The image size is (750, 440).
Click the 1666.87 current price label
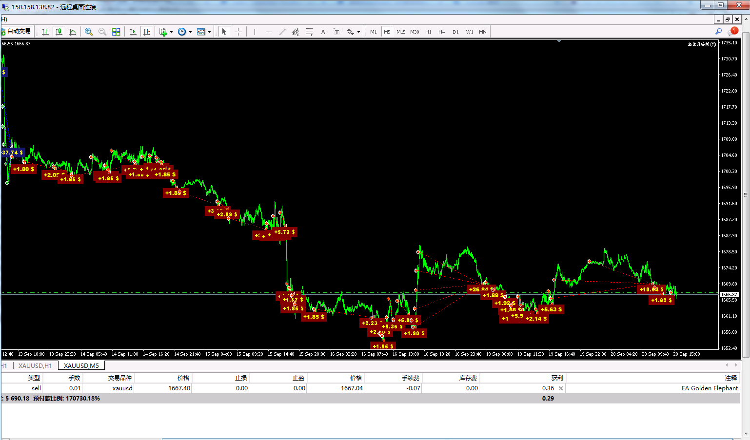pos(729,294)
